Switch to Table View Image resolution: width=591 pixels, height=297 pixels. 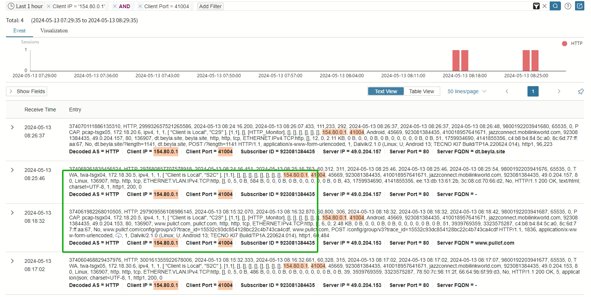(421, 91)
